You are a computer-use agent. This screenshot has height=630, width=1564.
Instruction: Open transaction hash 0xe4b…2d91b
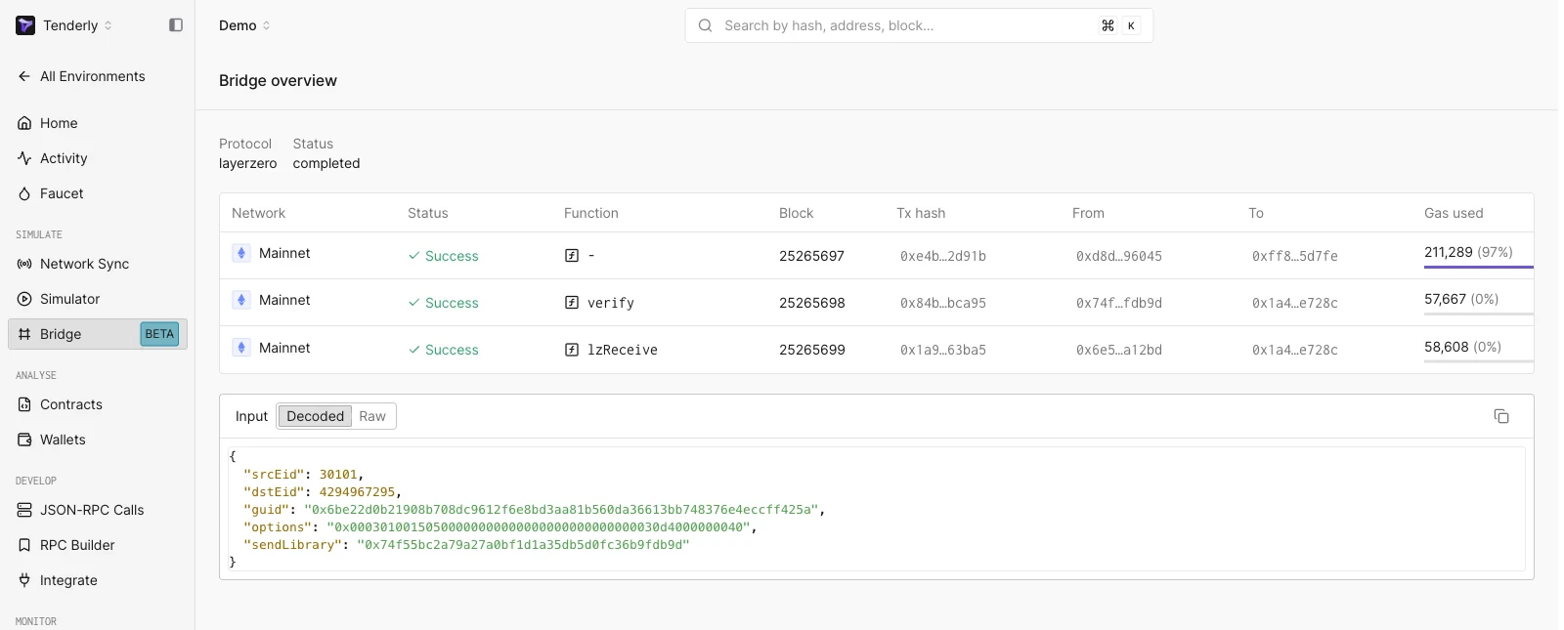click(943, 256)
